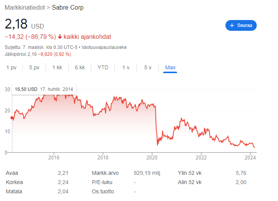Screen dimensions: 278x201
Task: Click the 2020 label on chart axis
Action: (152, 157)
